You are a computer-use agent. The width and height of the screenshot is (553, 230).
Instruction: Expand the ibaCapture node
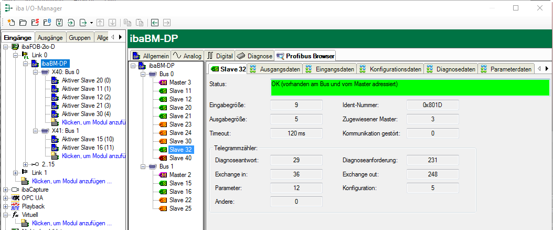click(5, 190)
